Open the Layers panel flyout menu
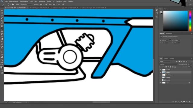This screenshot has width=193, height=108. 192,58
